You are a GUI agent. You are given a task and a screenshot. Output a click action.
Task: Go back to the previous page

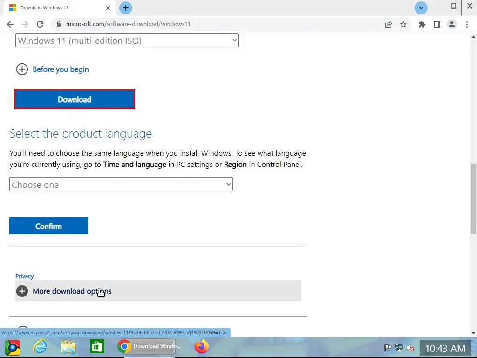click(x=10, y=24)
